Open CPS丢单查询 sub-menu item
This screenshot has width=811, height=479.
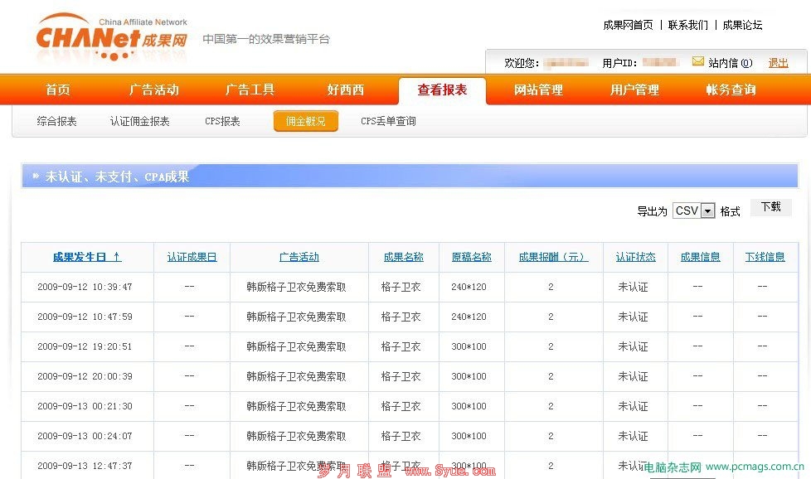click(388, 122)
